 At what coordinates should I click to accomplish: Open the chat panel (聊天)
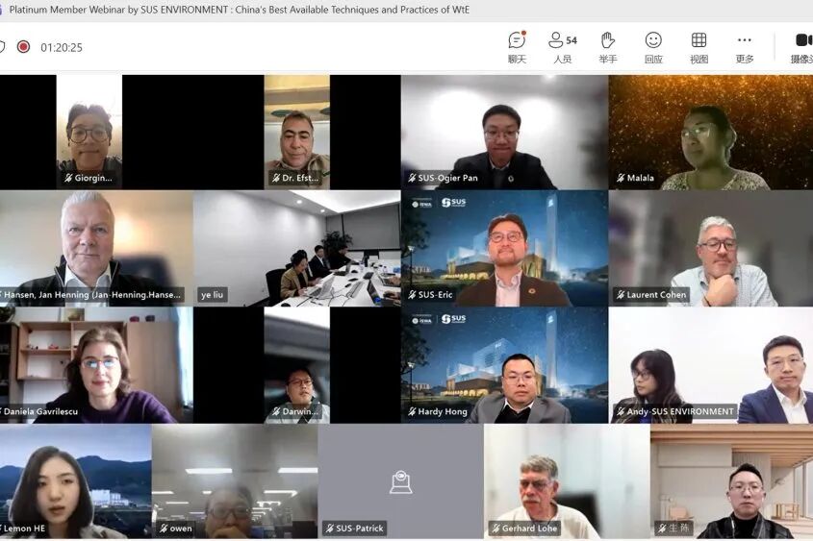coord(517,47)
